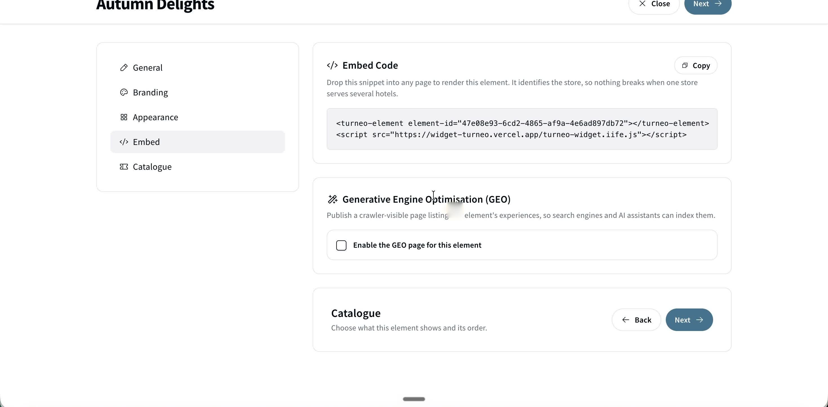Image resolution: width=828 pixels, height=407 pixels.
Task: Click the pencil icon beside General
Action: click(124, 68)
